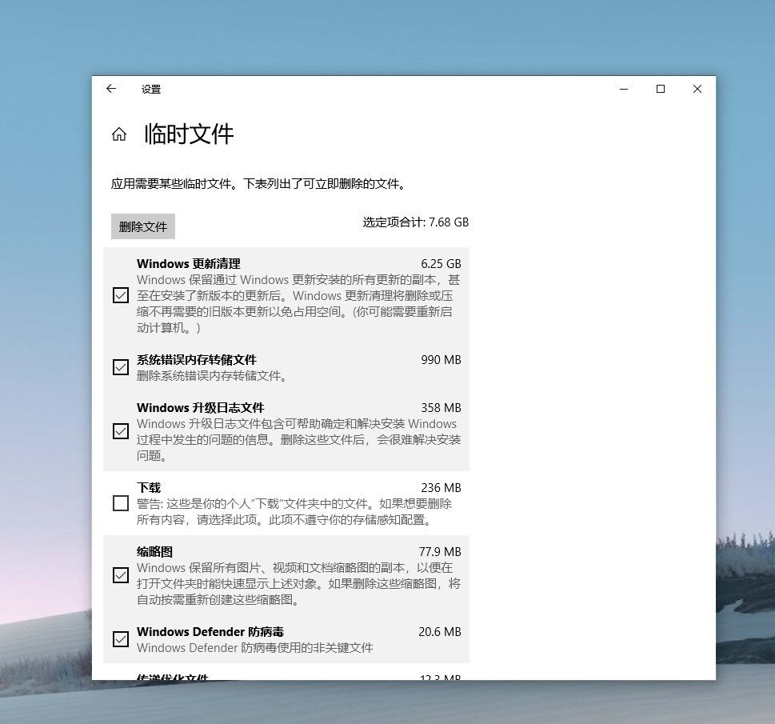Go back using the arrow icon

(111, 89)
